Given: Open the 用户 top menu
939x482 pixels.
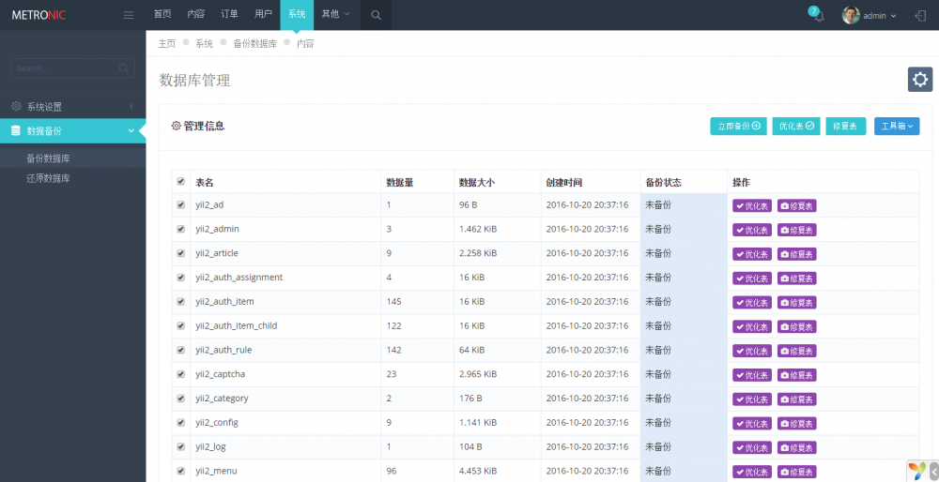Looking at the screenshot, I should pos(263,14).
